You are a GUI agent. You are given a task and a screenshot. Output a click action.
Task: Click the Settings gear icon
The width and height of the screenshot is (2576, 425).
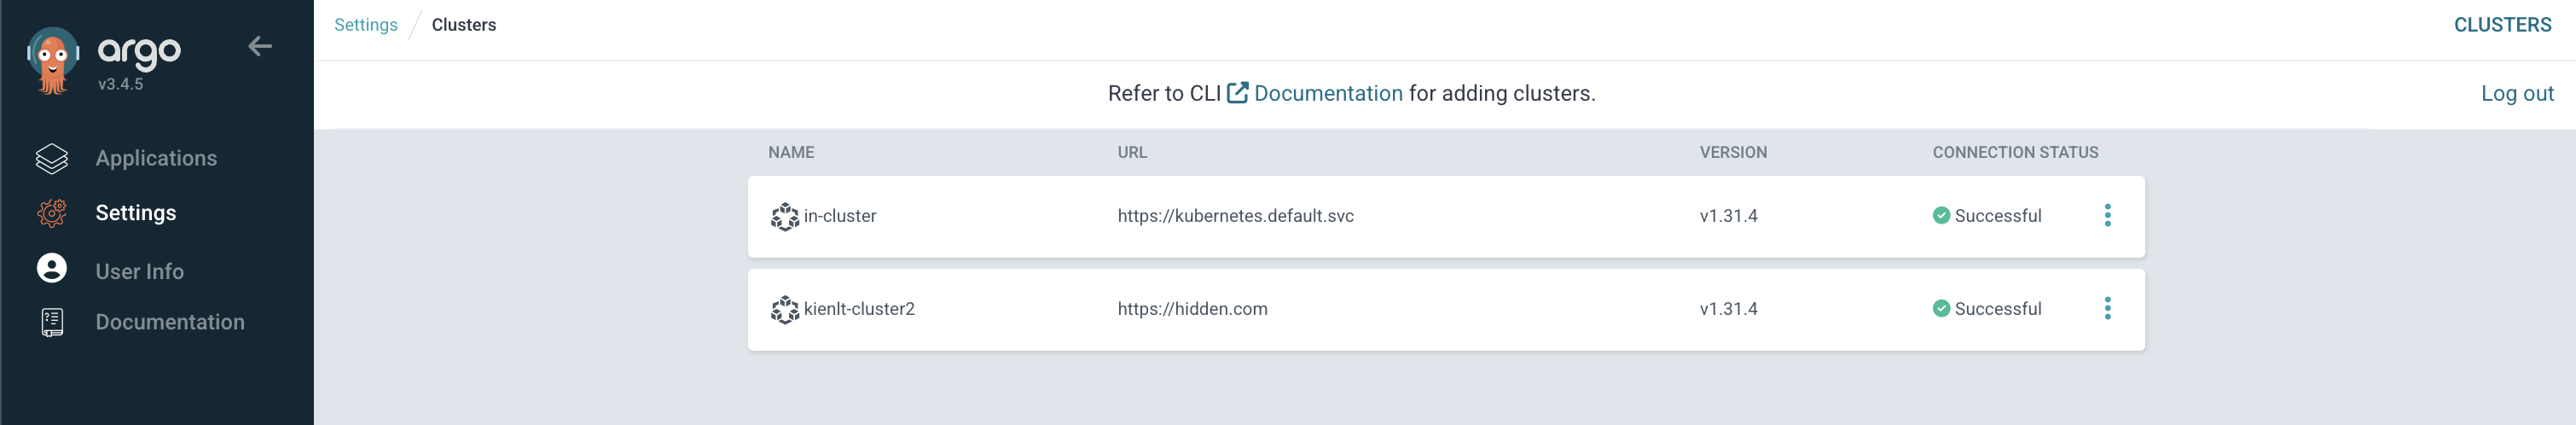[x=52, y=213]
